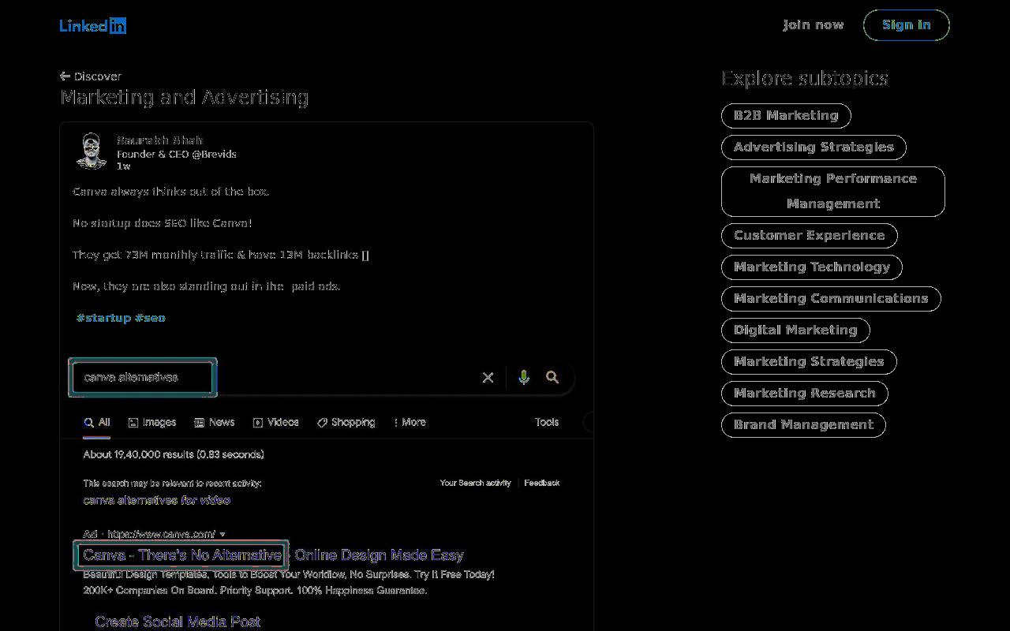This screenshot has height=631, width=1010.
Task: Select the Videos search tab
Action: (x=275, y=423)
